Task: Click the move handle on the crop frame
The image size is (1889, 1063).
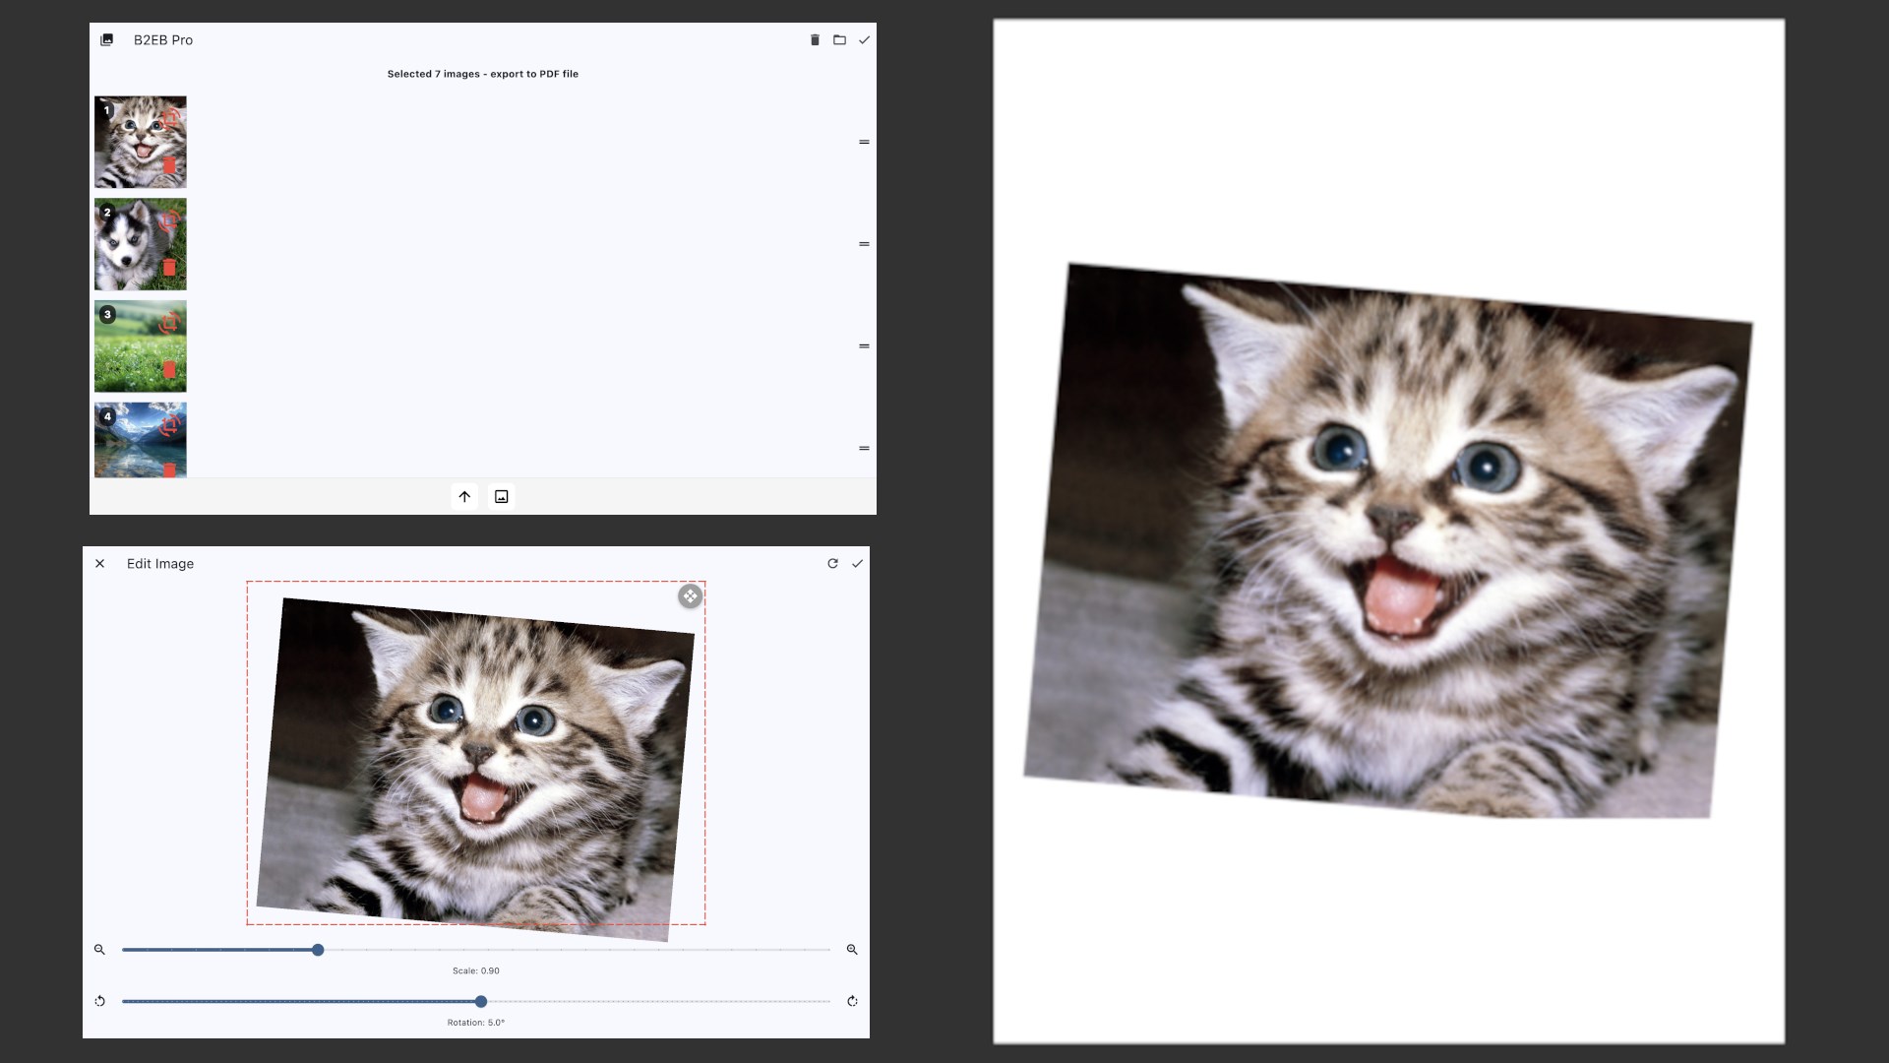Action: (690, 596)
